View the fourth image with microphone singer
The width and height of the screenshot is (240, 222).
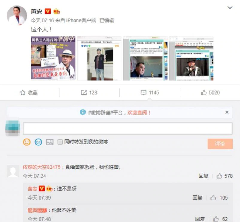pyautogui.click(x=191, y=58)
